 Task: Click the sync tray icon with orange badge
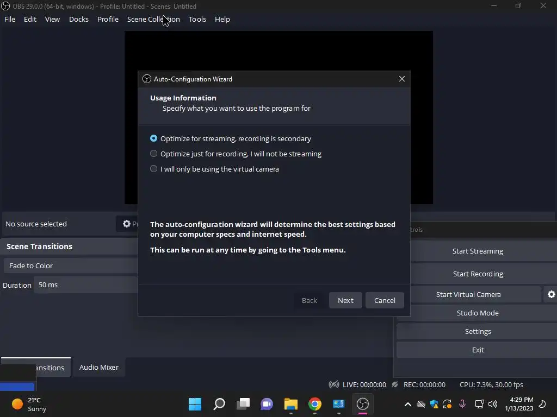point(447,404)
